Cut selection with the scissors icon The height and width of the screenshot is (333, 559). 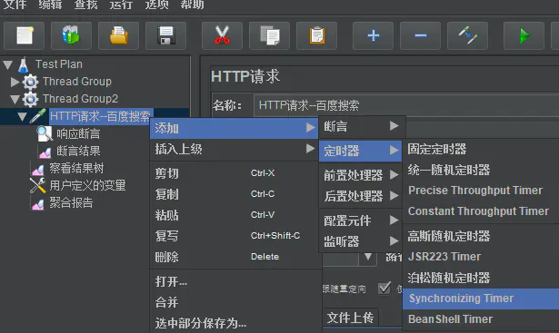[222, 35]
